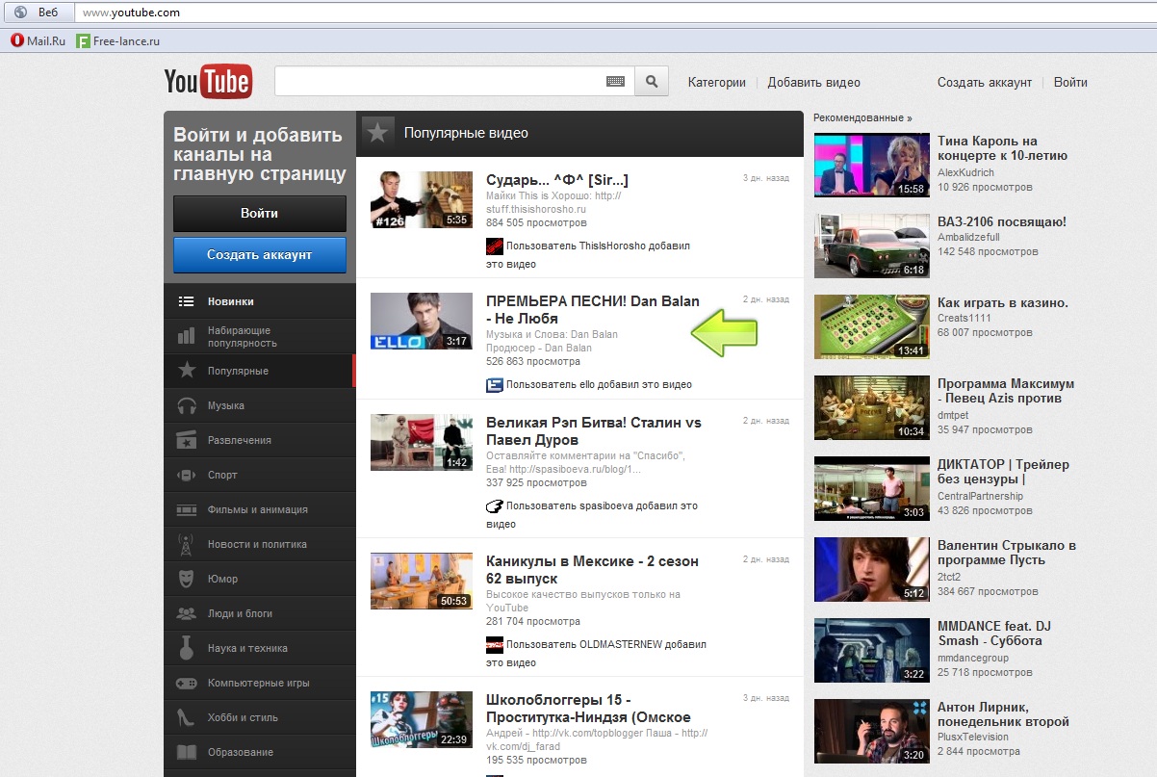Click the search magnifier button

click(652, 82)
